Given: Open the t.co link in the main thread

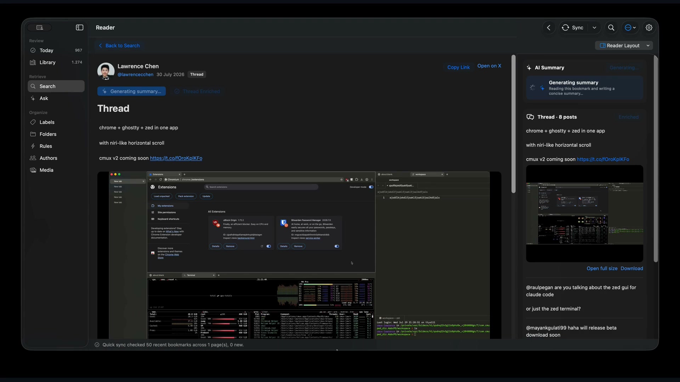Looking at the screenshot, I should (x=176, y=158).
